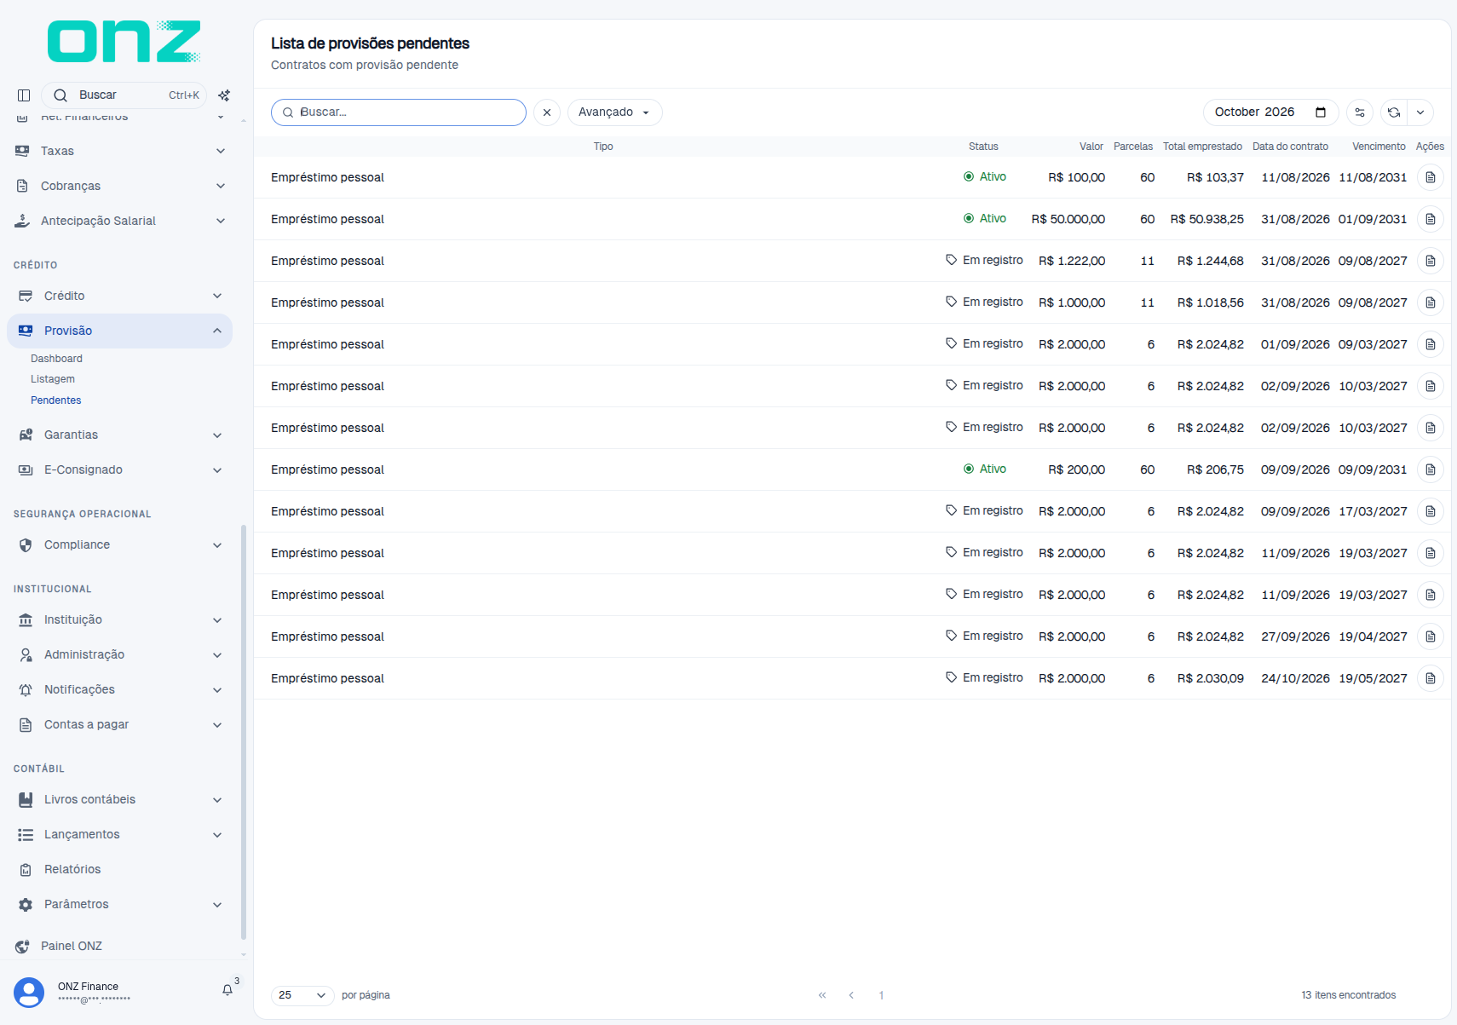Expand the Compliance menu section

119,544
